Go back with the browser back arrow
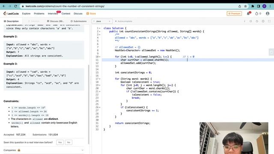274x154 pixels. coord(4,6)
